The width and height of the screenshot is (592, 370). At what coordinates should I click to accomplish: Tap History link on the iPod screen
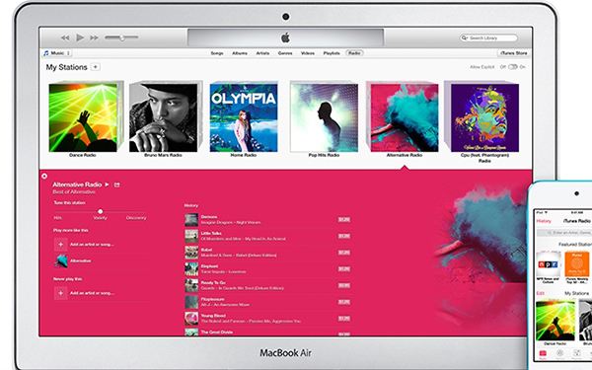point(544,221)
